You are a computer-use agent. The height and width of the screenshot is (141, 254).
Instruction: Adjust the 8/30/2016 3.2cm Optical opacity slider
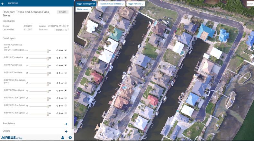tap(48, 83)
